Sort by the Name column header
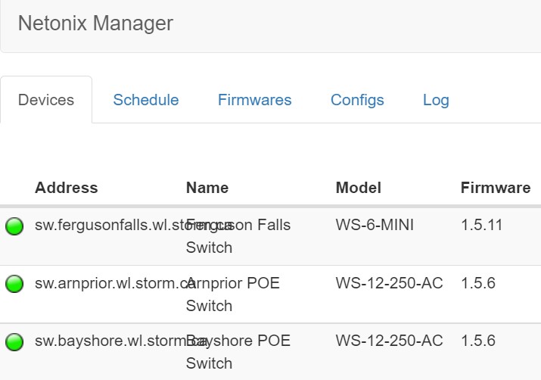 207,188
